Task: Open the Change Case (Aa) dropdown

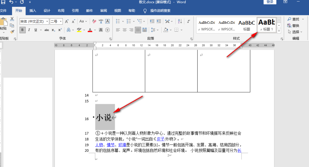Action: 83,21
